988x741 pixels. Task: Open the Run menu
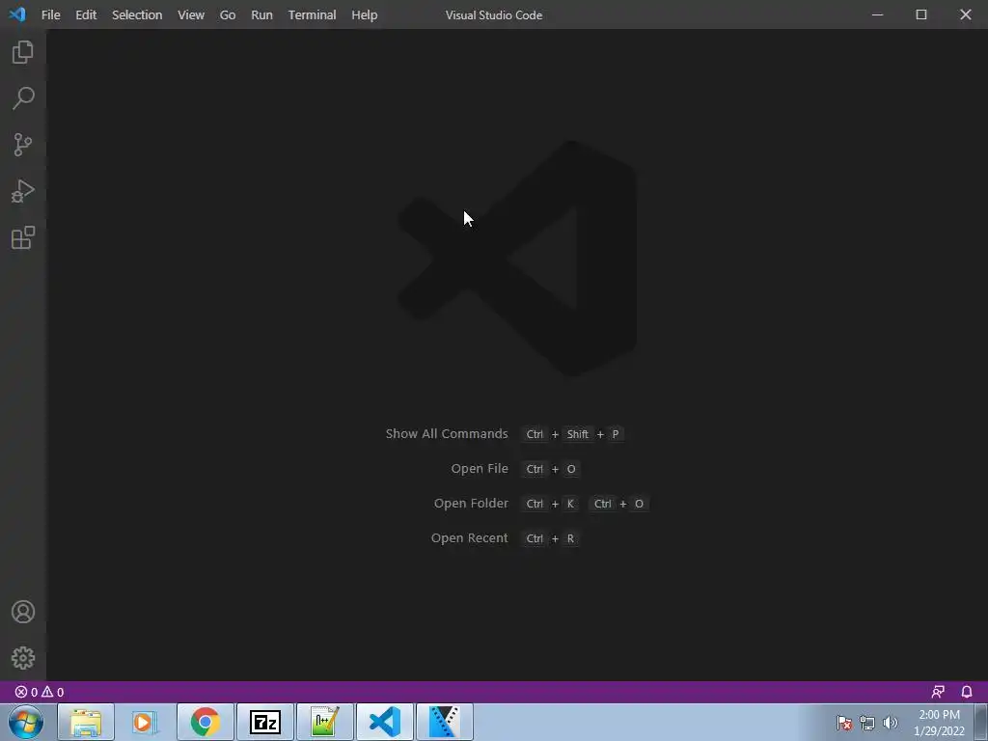pos(261,14)
